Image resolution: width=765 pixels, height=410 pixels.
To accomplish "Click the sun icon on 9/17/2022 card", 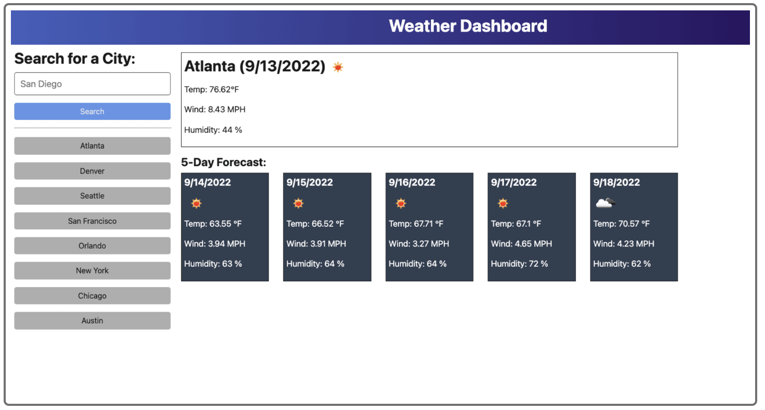I will coord(503,203).
